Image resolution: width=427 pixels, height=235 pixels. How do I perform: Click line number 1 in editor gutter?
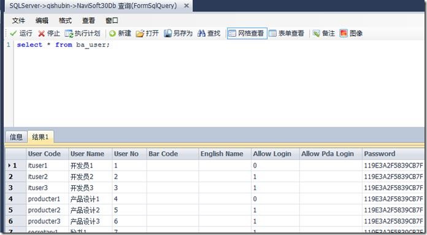point(9,45)
